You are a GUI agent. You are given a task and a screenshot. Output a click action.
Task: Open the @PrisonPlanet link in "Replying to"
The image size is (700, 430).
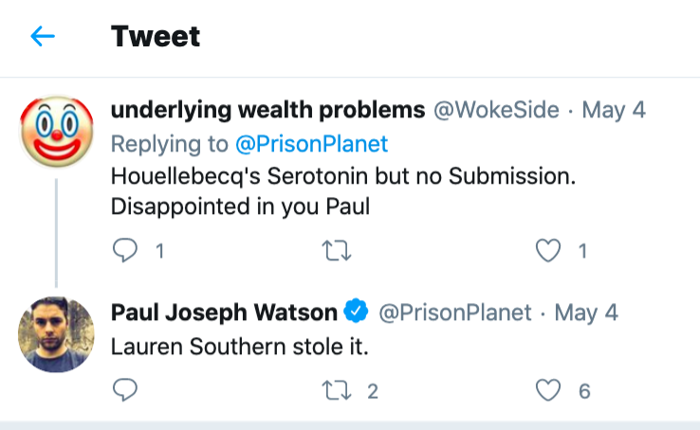tap(312, 144)
